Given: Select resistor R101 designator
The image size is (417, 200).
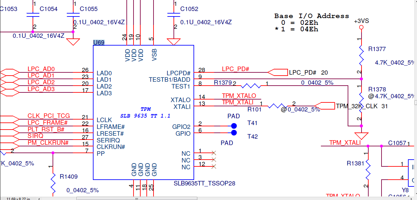Looking at the screenshot, I should 254,109.
